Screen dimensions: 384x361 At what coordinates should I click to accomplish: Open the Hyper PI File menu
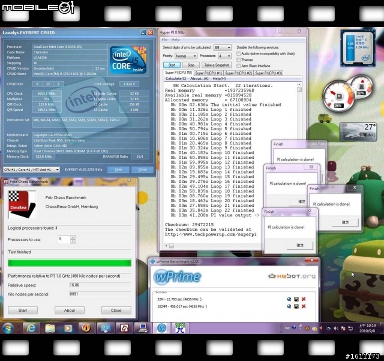click(164, 40)
